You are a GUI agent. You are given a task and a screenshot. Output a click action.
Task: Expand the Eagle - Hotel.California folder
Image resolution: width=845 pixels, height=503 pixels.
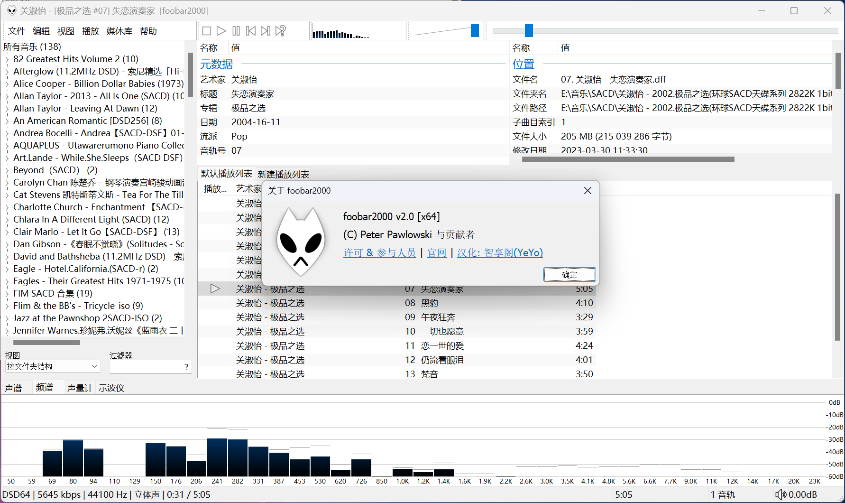coord(7,269)
